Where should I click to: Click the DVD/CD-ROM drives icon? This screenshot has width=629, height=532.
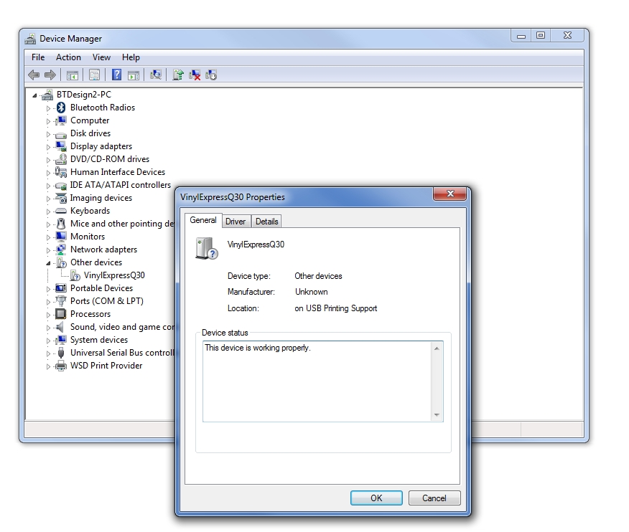click(61, 159)
